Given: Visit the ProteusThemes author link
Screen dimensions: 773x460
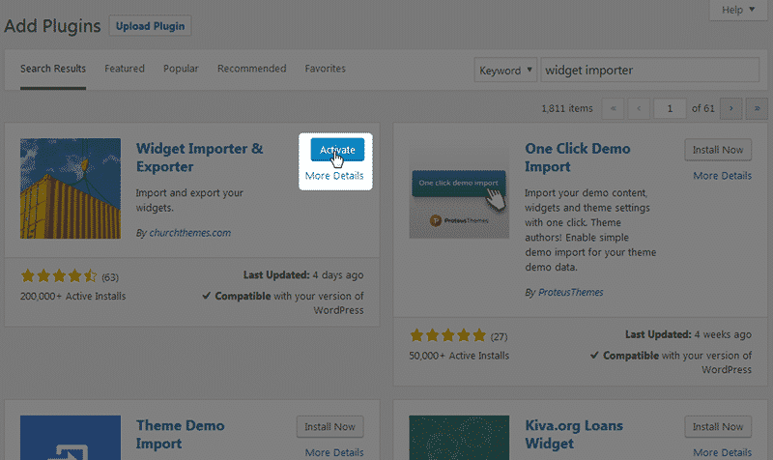Looking at the screenshot, I should [x=570, y=293].
